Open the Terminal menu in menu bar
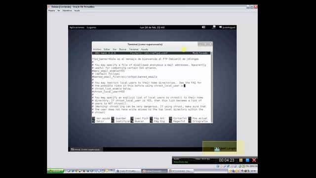The height and width of the screenshot is (178, 316). point(134,49)
